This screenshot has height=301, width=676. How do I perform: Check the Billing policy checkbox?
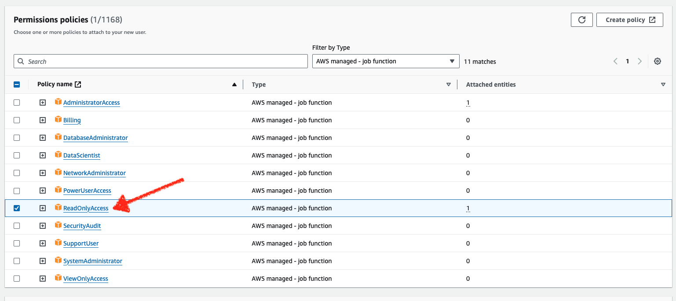coord(17,120)
